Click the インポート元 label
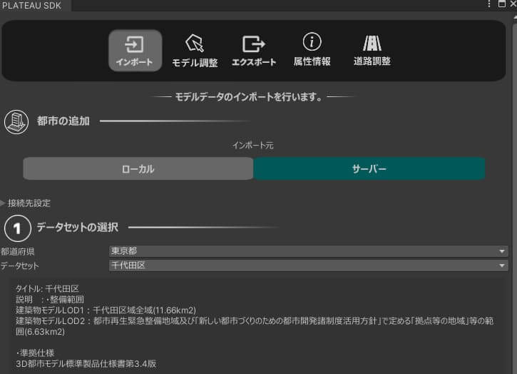Viewport: 517px width, 374px height. pos(253,145)
